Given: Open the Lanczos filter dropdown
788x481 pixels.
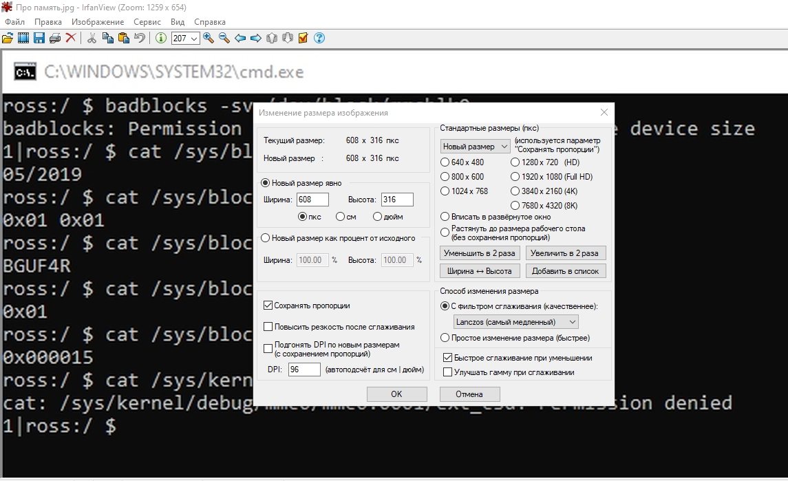Looking at the screenshot, I should point(515,322).
